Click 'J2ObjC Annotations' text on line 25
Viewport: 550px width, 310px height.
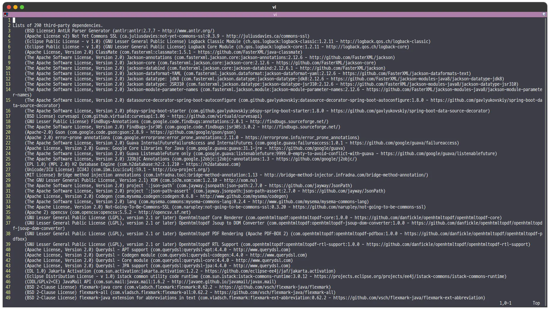[x=148, y=159]
